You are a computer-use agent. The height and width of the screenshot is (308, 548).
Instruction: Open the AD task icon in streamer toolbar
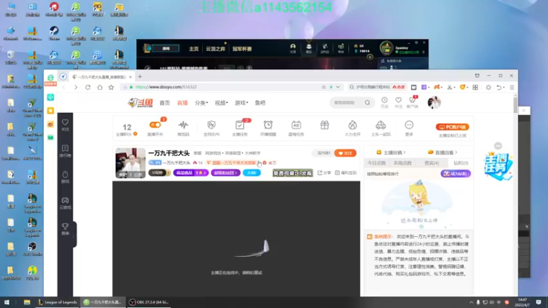pos(296,125)
